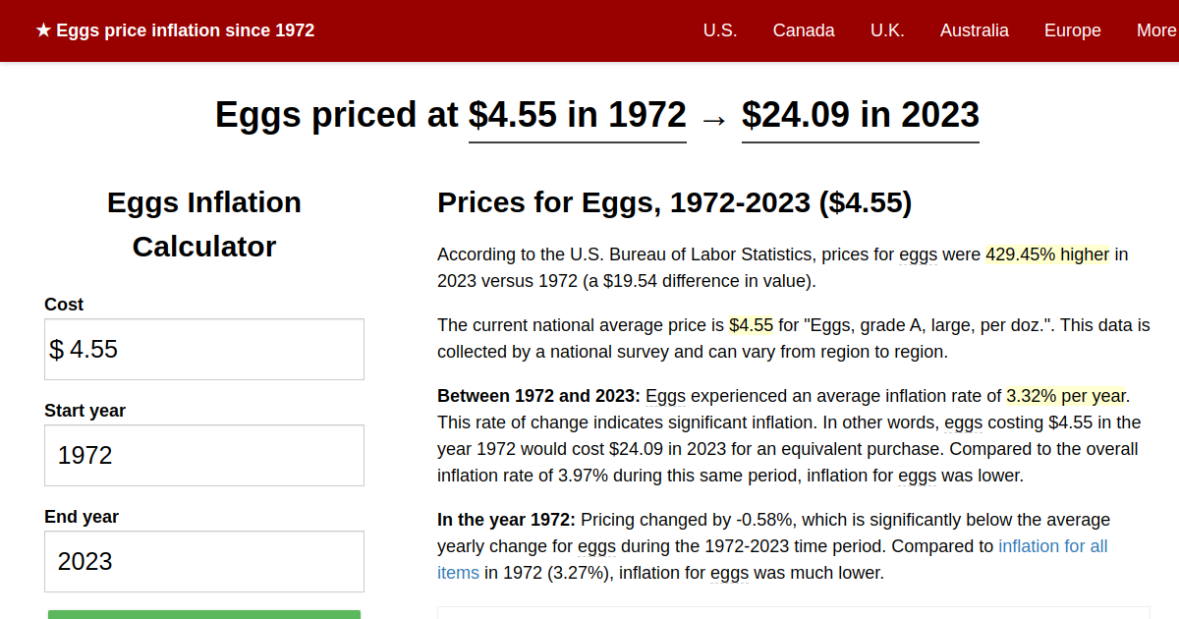Click the End year input box

pyautogui.click(x=204, y=561)
